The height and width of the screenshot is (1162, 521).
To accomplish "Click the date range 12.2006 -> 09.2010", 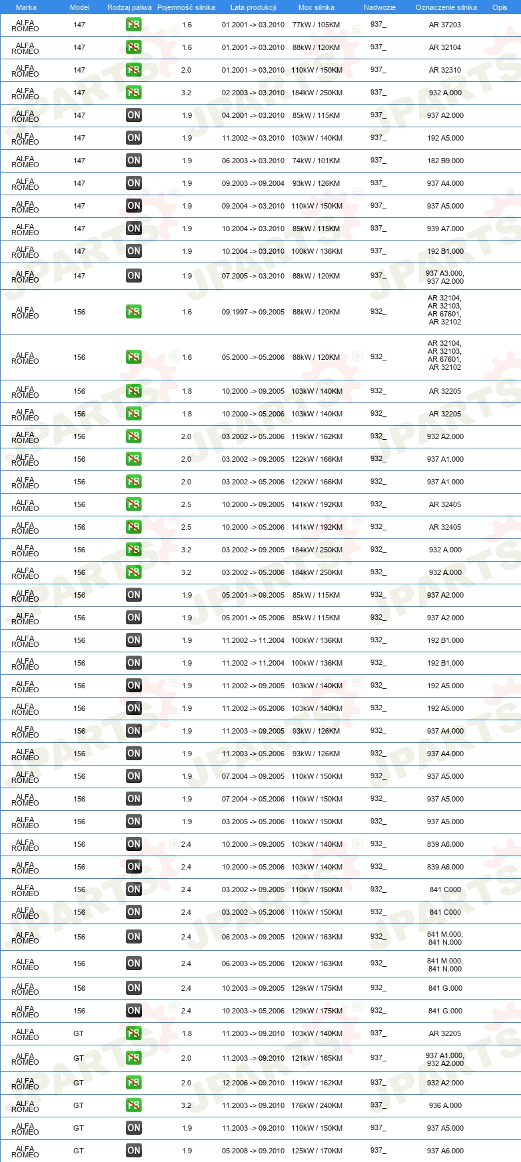I will tap(253, 1083).
